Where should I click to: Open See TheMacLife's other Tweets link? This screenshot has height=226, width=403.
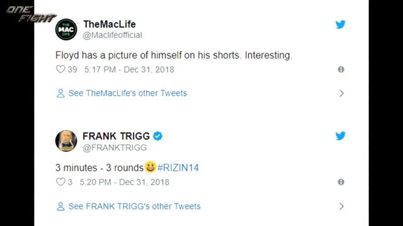128,93
